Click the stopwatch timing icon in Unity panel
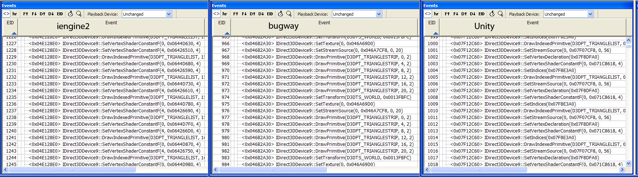Viewport: 638px width, 178px height. [492, 14]
